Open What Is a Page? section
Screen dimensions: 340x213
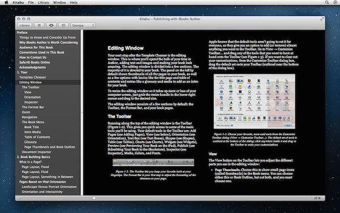(x=31, y=162)
